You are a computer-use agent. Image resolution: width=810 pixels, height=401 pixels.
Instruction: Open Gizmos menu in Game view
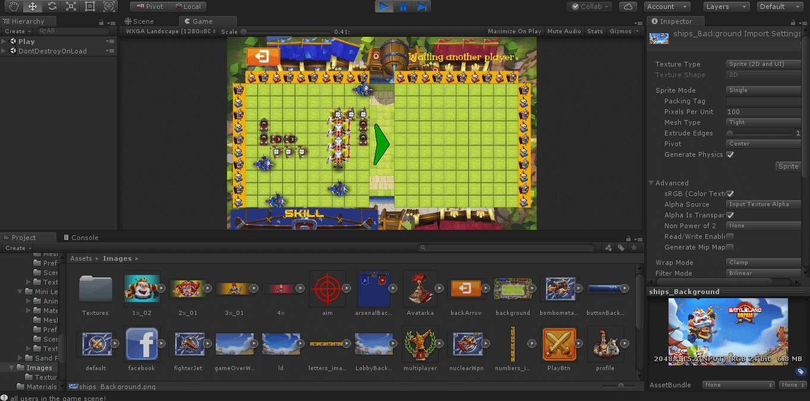pos(623,31)
